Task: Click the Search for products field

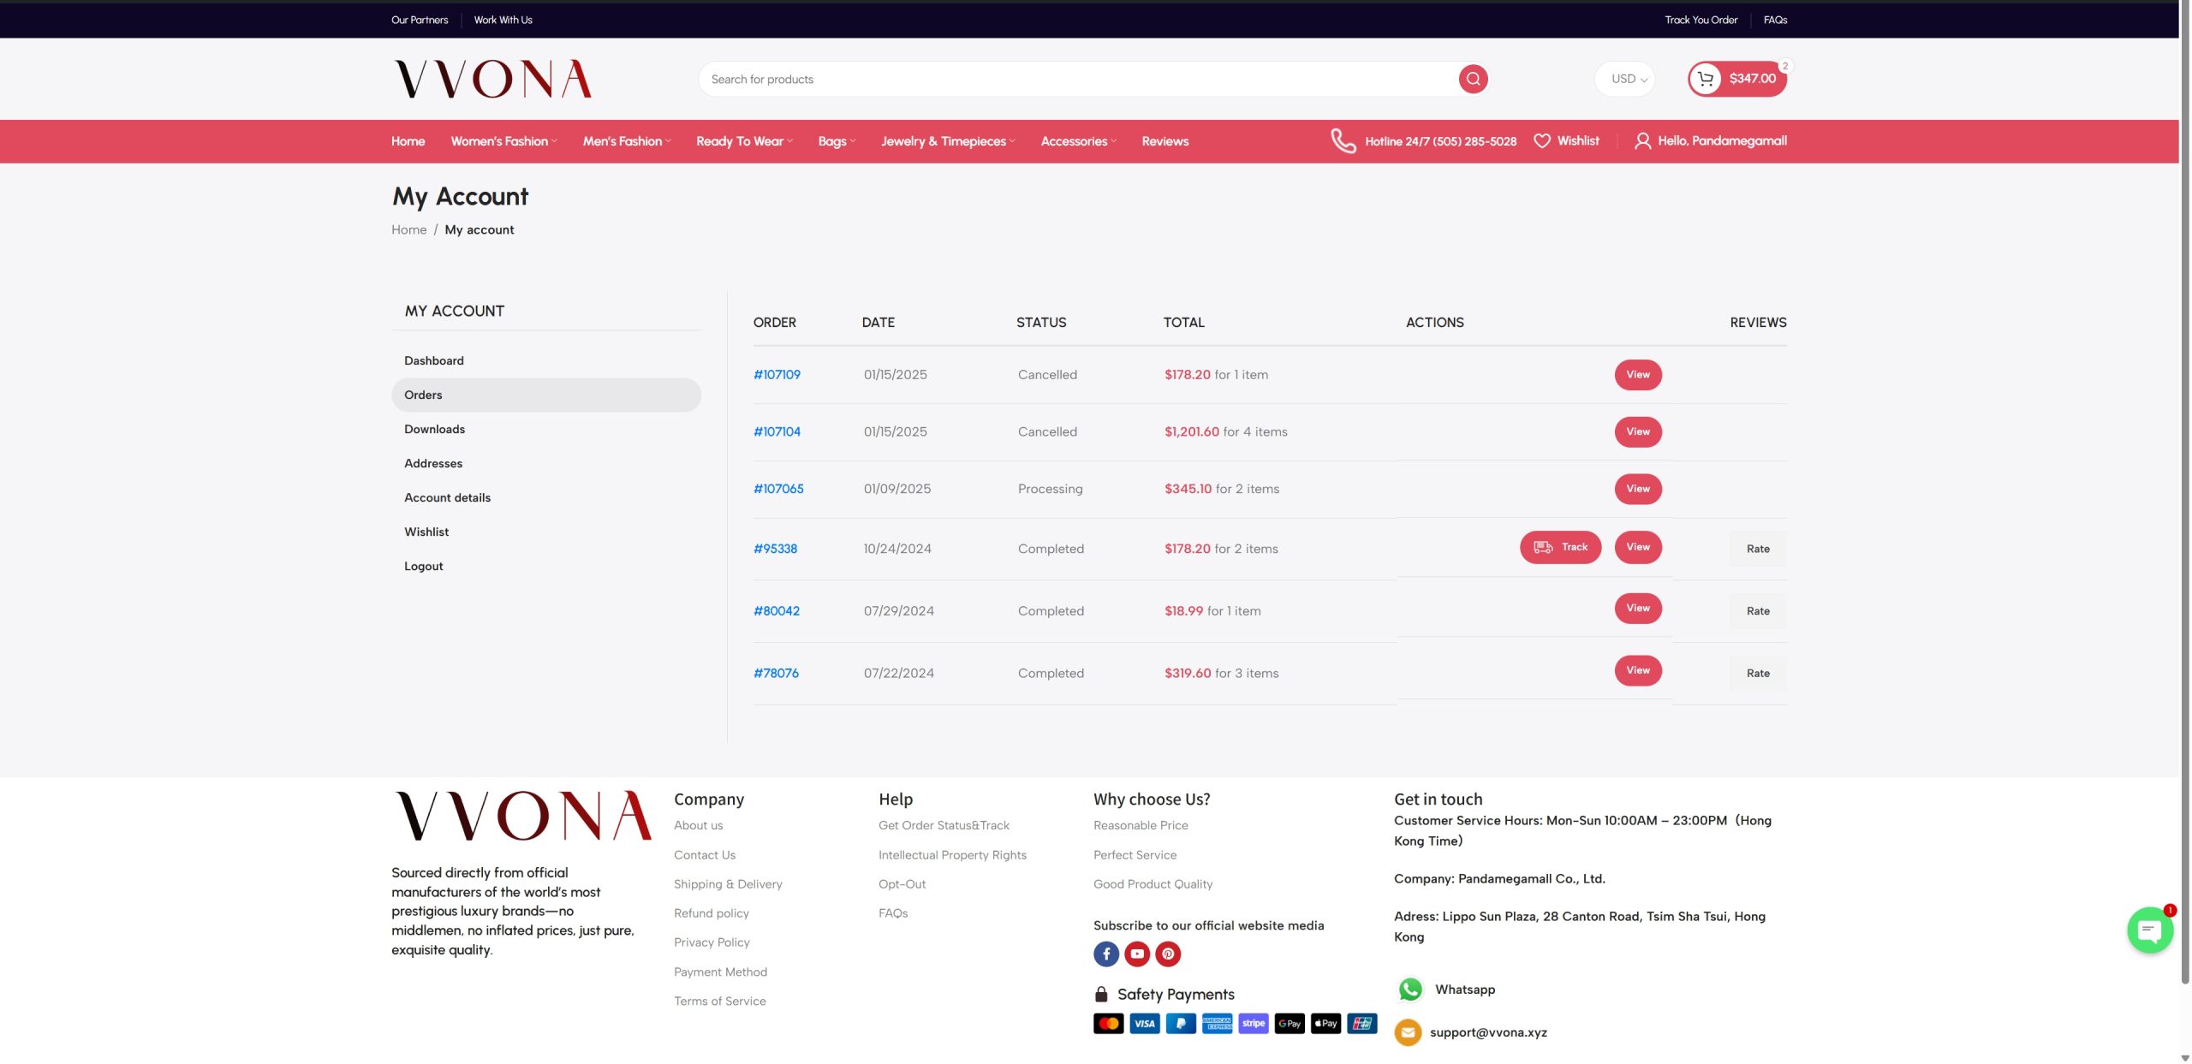Action: 1079,79
